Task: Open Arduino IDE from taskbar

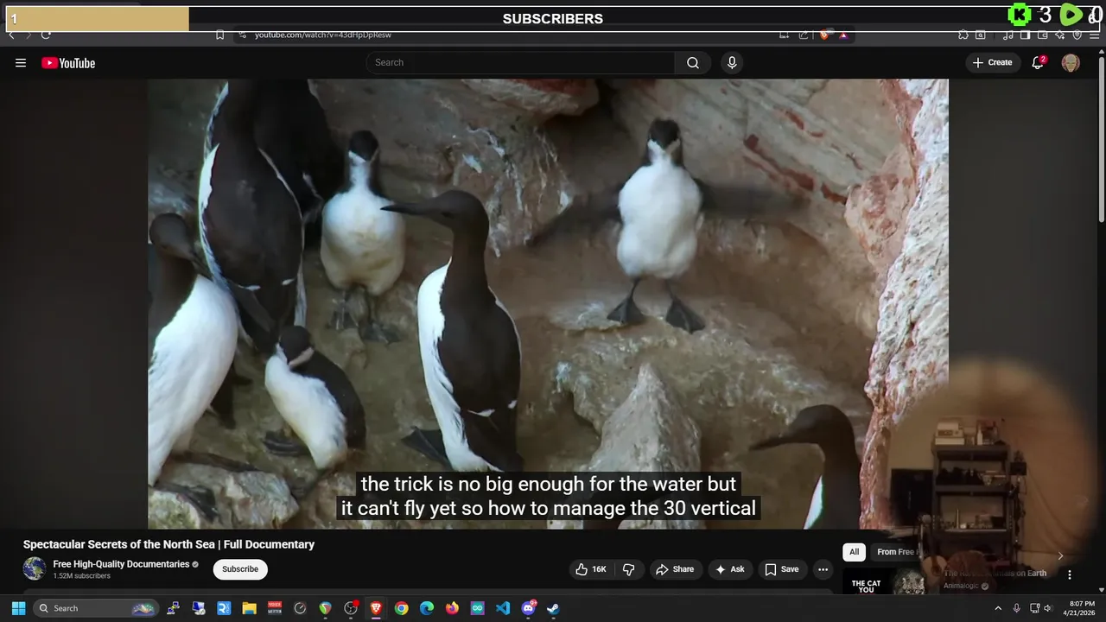Action: point(478,608)
